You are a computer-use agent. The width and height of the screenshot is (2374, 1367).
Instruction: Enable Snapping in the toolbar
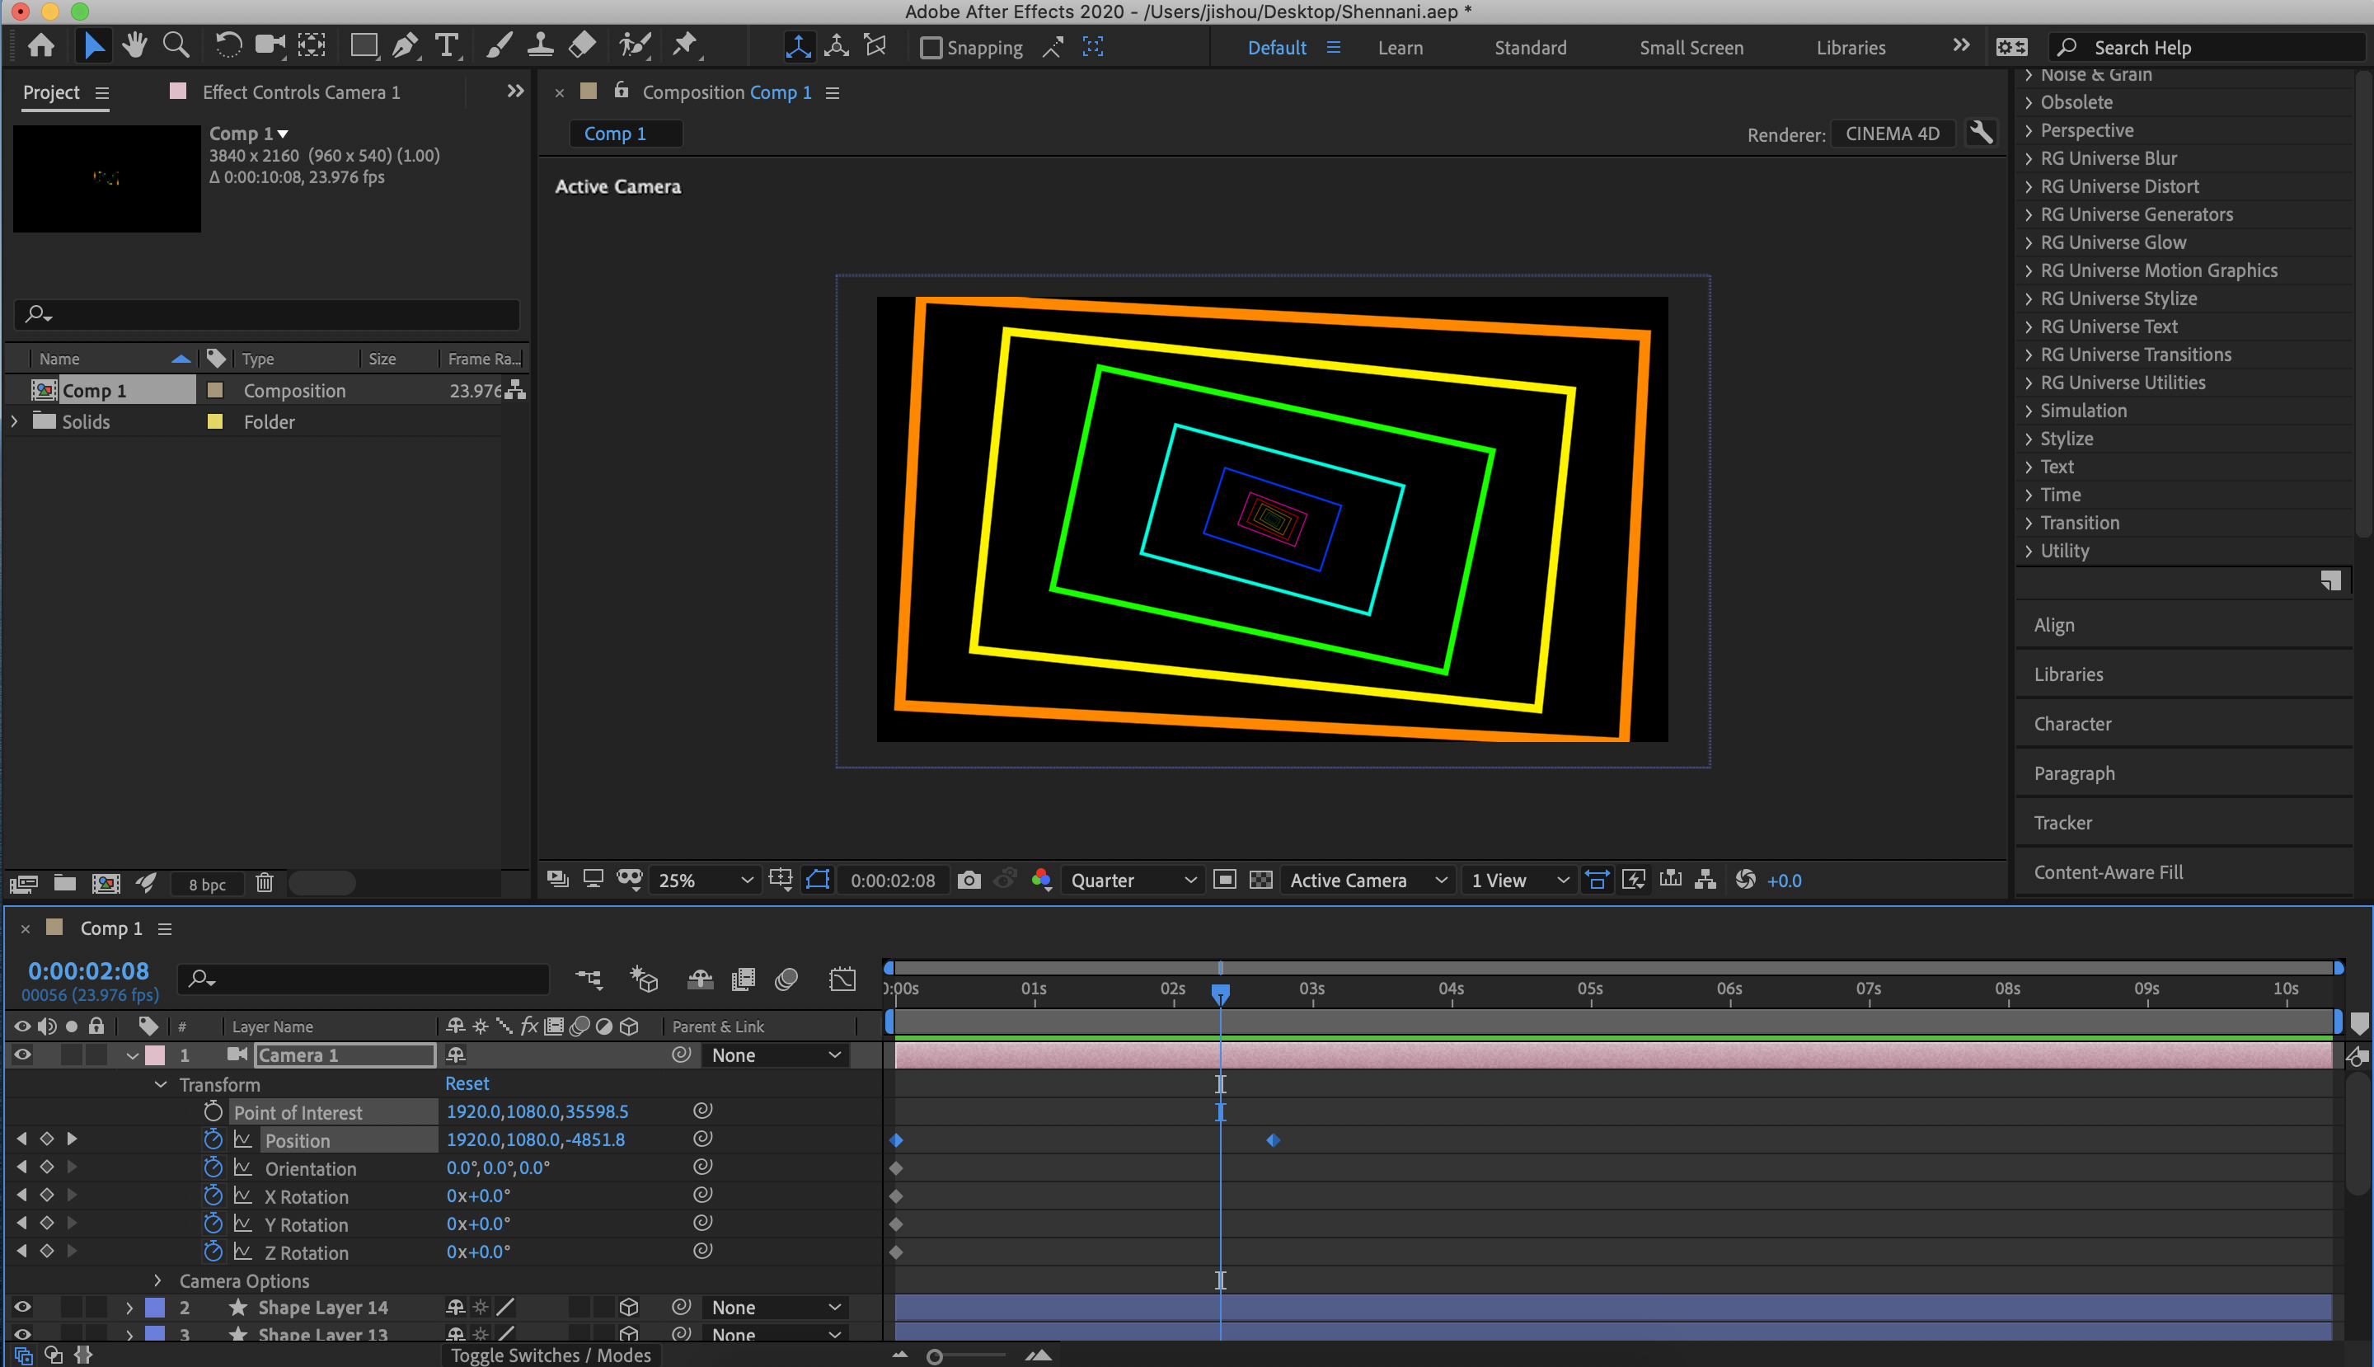click(931, 47)
